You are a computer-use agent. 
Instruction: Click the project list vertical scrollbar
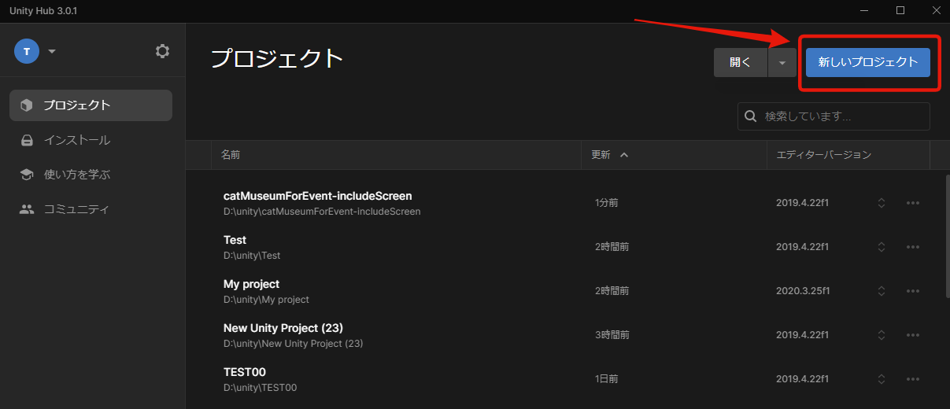coord(947,236)
